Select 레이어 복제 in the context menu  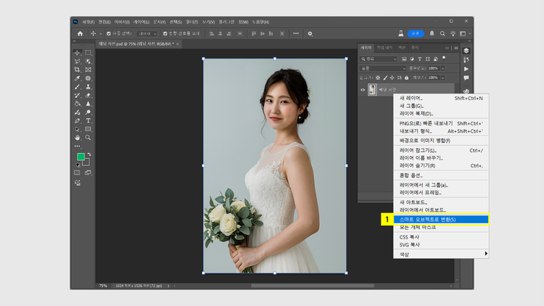point(416,113)
